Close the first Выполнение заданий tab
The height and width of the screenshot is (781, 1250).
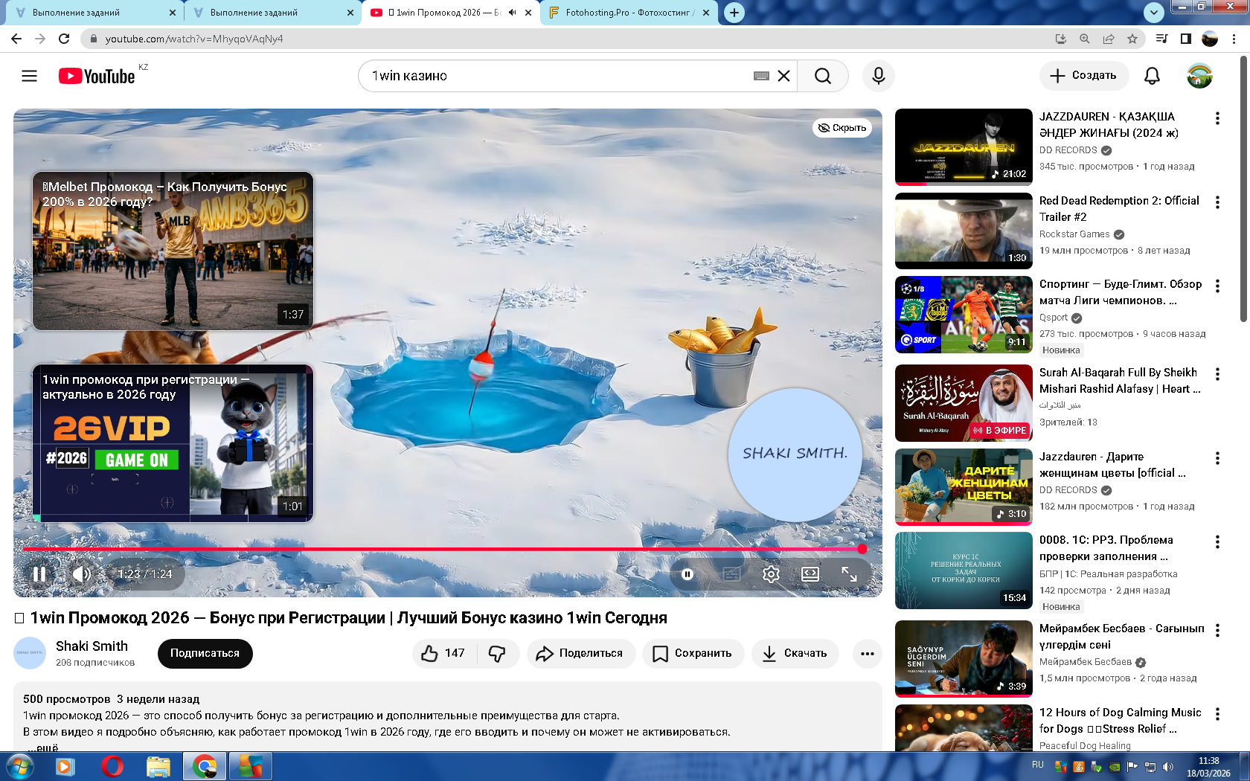173,13
